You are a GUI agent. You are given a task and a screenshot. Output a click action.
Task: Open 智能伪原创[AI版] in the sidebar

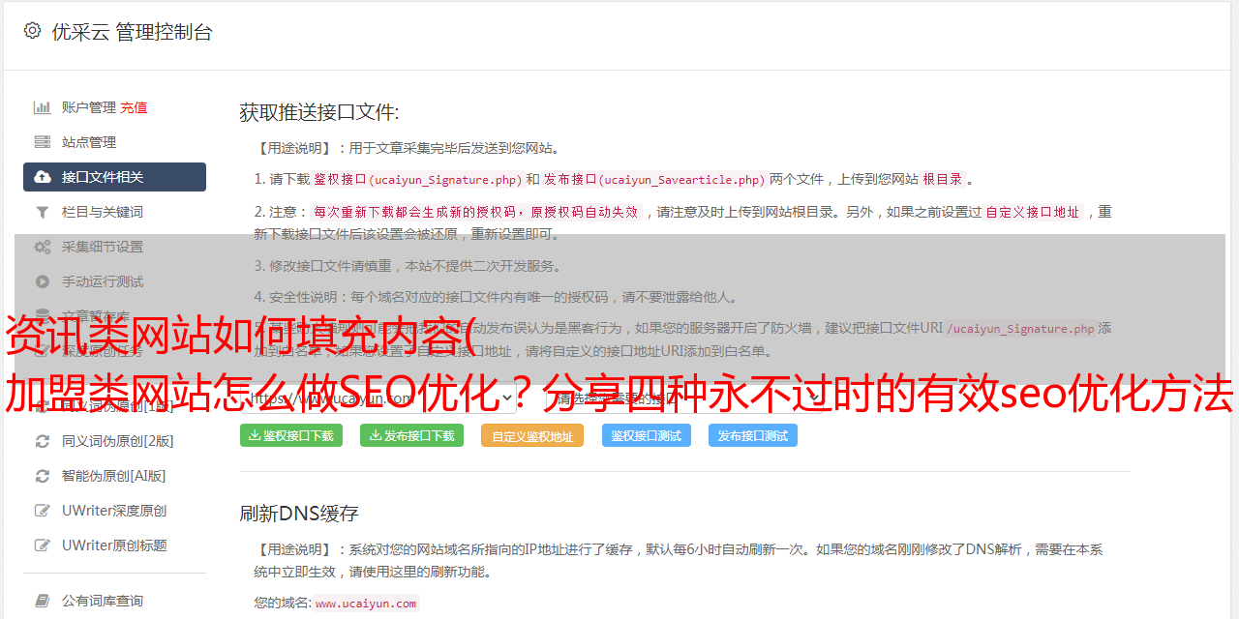click(x=114, y=476)
